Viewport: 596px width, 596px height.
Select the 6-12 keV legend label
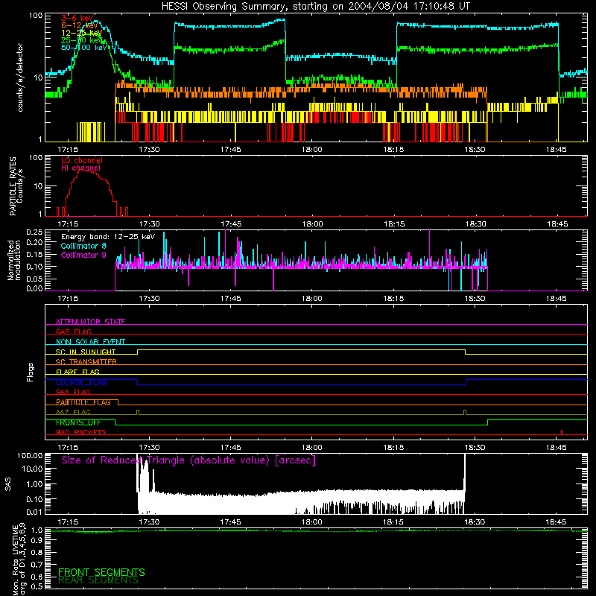[x=79, y=25]
